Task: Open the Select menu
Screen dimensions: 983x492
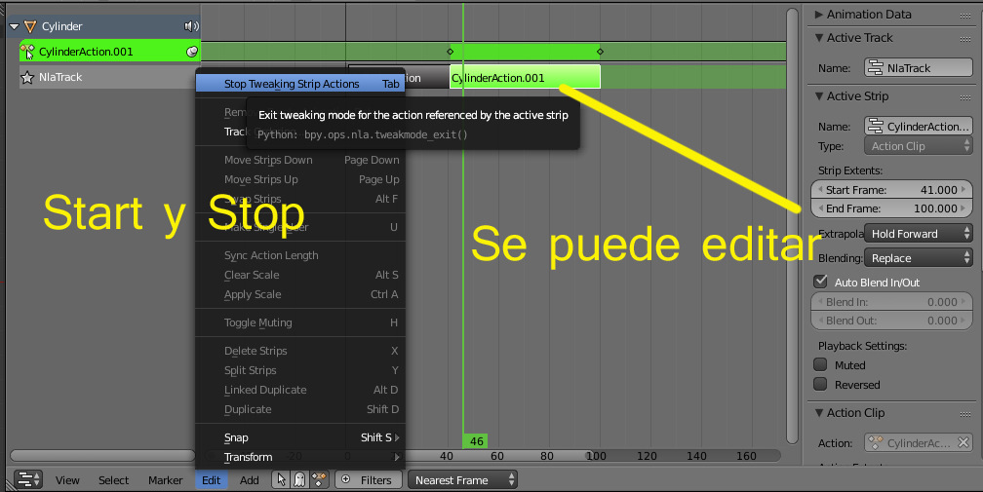Action: tap(113, 480)
